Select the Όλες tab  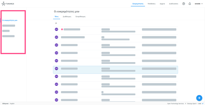coord(56,17)
